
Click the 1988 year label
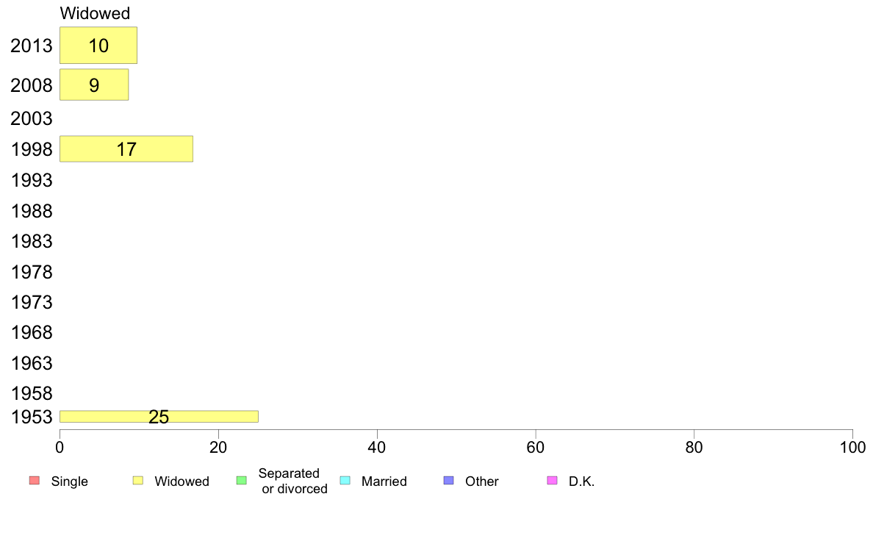(x=31, y=211)
